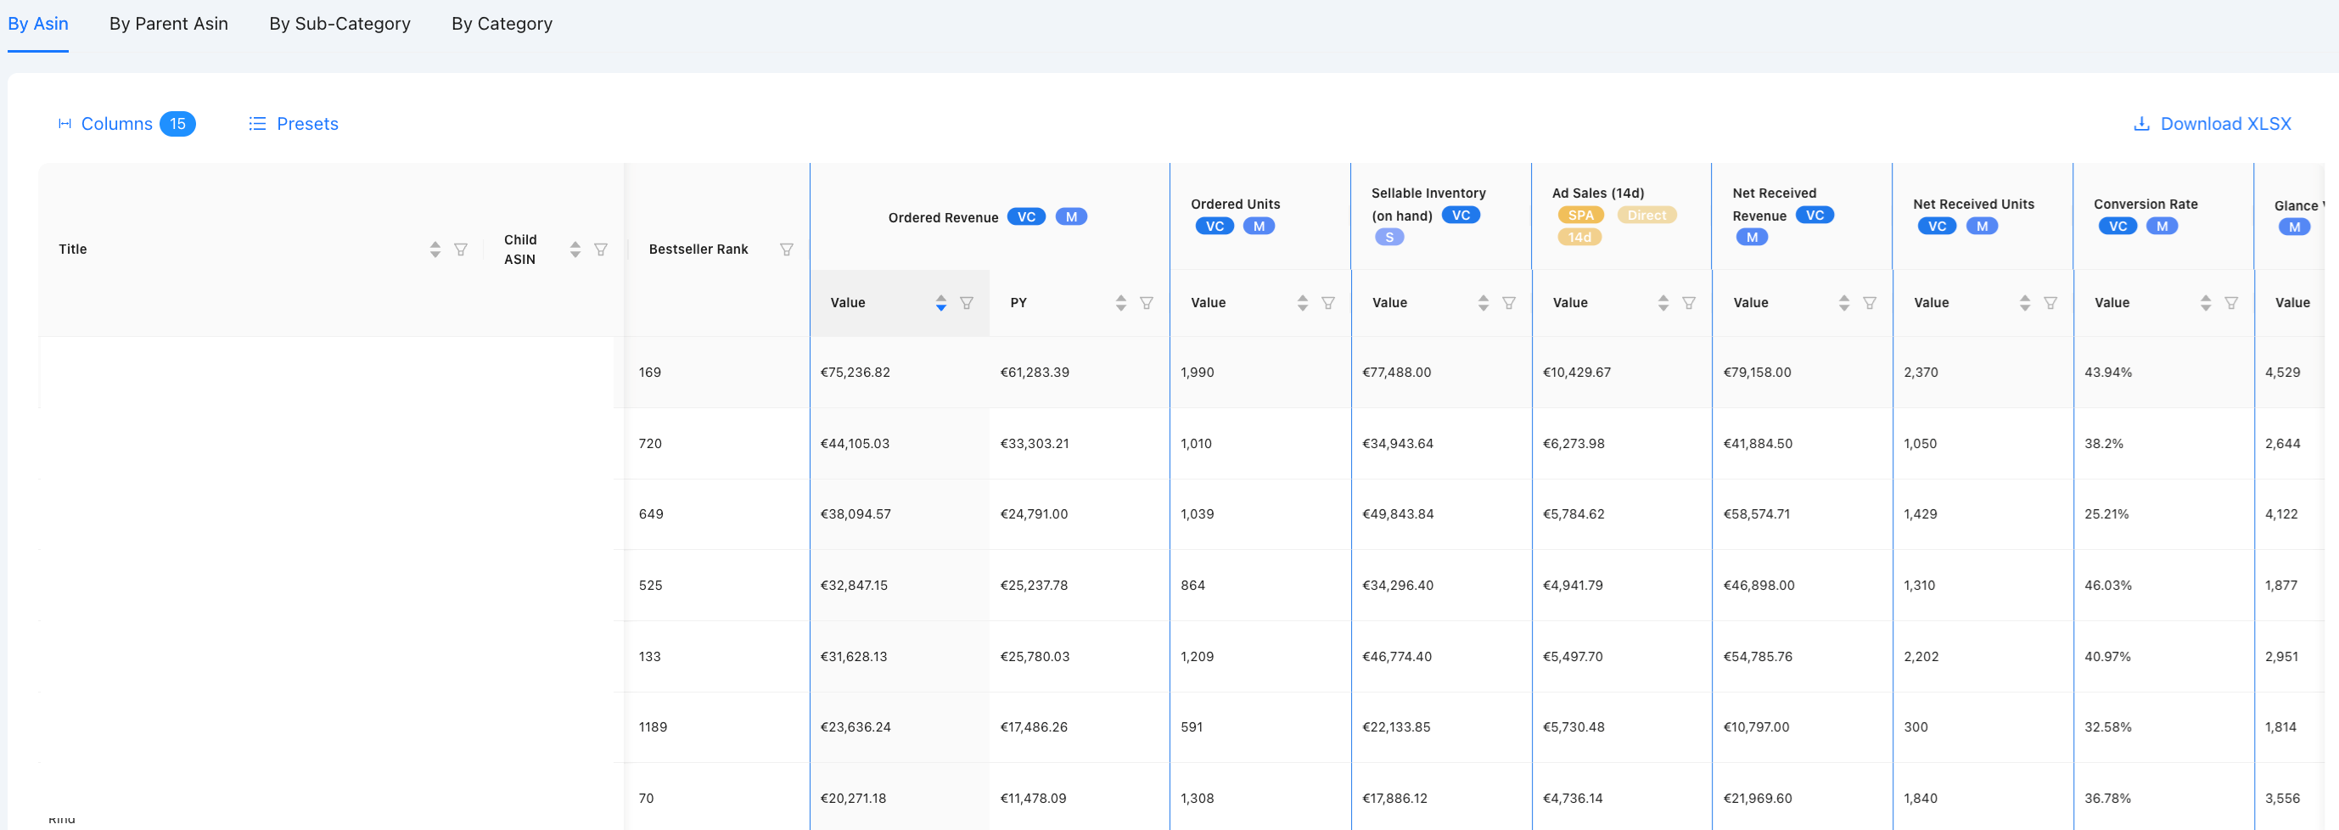Image resolution: width=2339 pixels, height=830 pixels.
Task: Sort Ordered Revenue PY column
Action: (1120, 302)
